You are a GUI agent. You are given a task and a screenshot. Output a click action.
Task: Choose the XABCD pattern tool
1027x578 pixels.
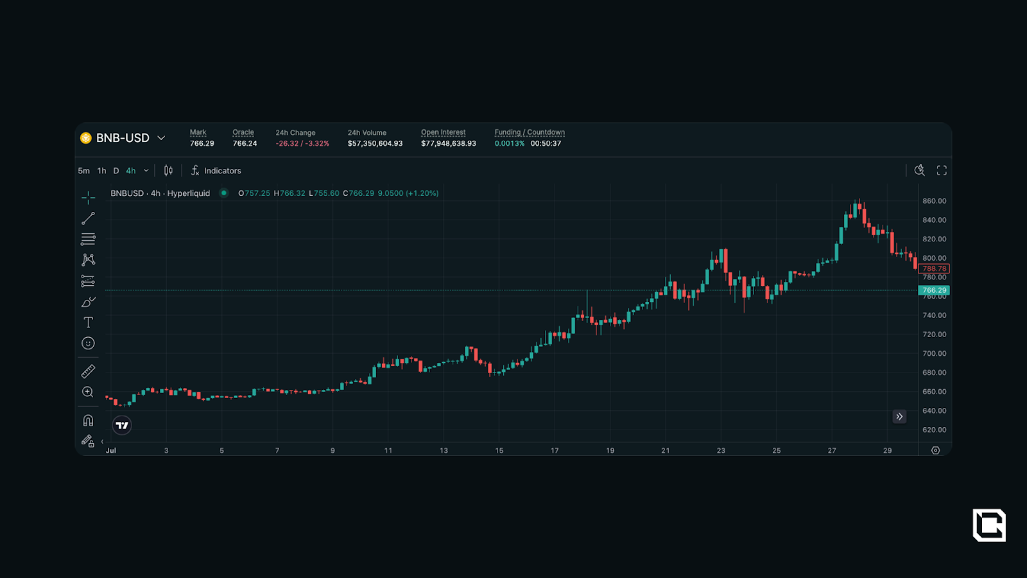click(x=88, y=259)
